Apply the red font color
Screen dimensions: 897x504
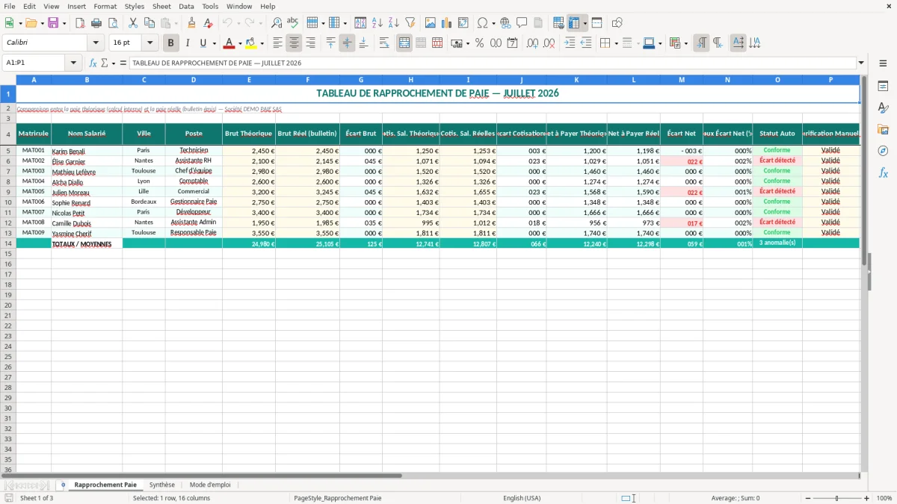229,43
